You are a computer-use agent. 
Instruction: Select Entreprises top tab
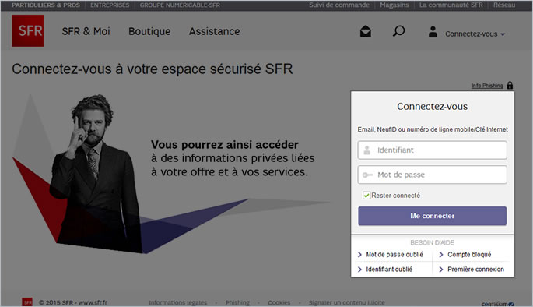[110, 5]
